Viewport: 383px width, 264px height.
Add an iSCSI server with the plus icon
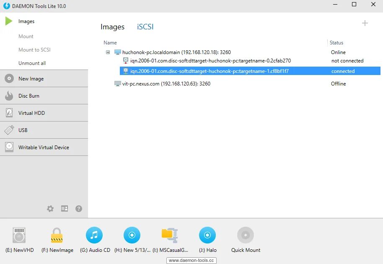365,23
